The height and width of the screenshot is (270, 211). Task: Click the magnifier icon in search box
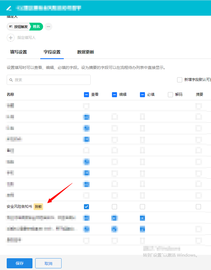click(11, 80)
